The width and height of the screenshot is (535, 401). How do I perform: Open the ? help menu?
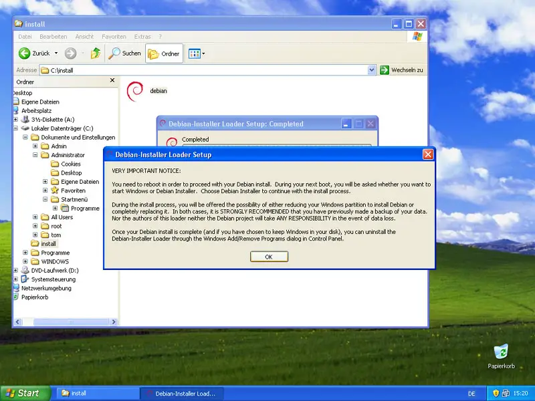pyautogui.click(x=160, y=37)
